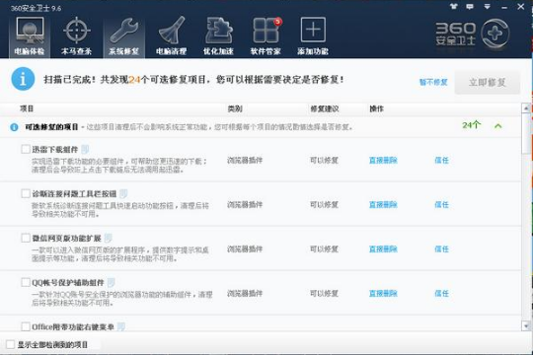The image size is (533, 355).
Task: Click 浏览器插件 category for 迅雷下载组件
Action: [x=245, y=160]
